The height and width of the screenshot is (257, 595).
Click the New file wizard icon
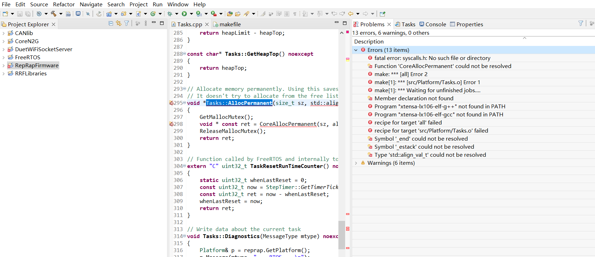[5, 14]
